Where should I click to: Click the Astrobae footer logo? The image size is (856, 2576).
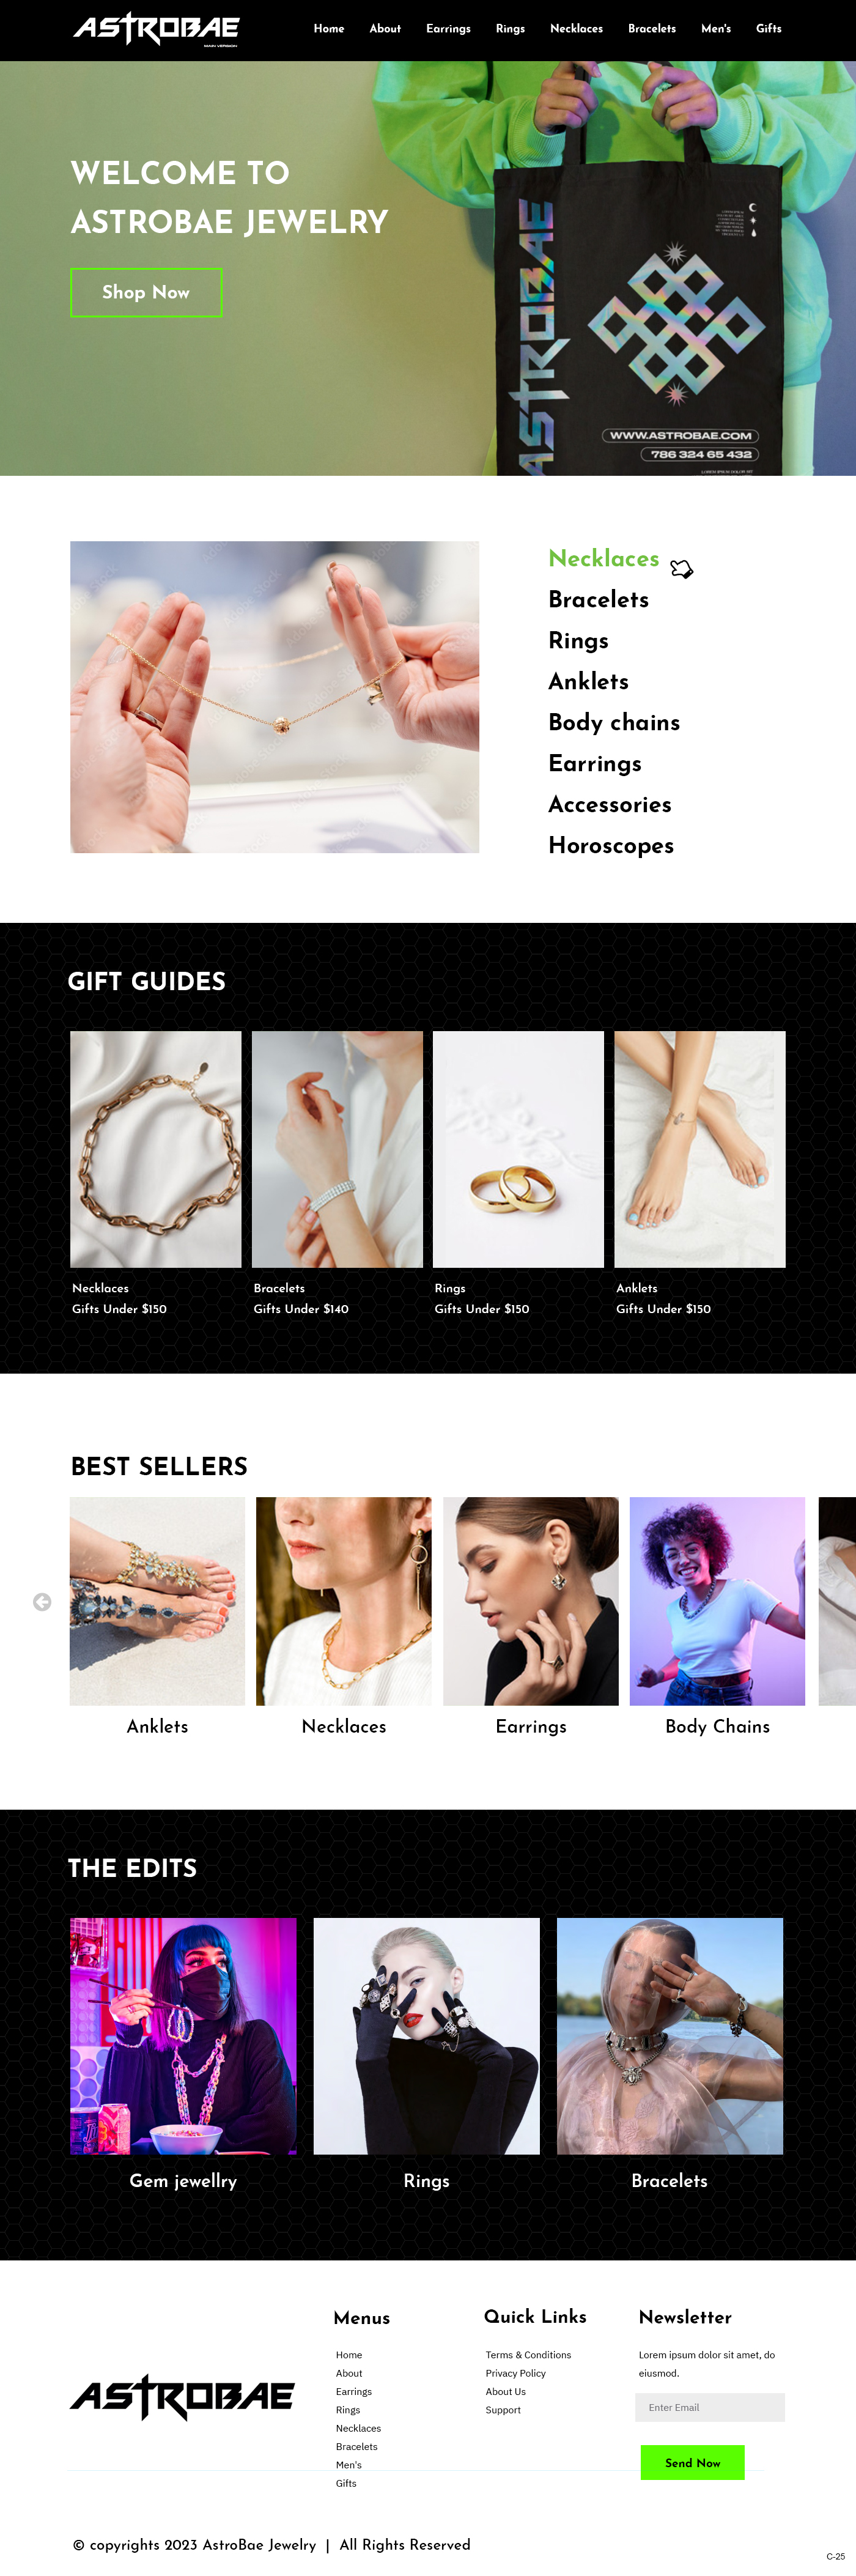182,2396
